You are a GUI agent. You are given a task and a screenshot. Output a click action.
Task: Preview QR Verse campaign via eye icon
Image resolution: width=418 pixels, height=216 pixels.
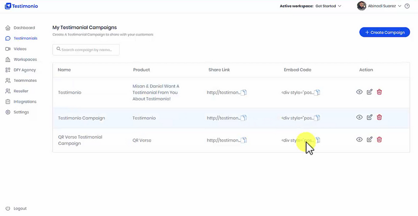(359, 139)
